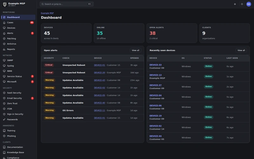Click the Alerts bell icon
This screenshot has width=254, height=159.
pyautogui.click(x=4, y=33)
